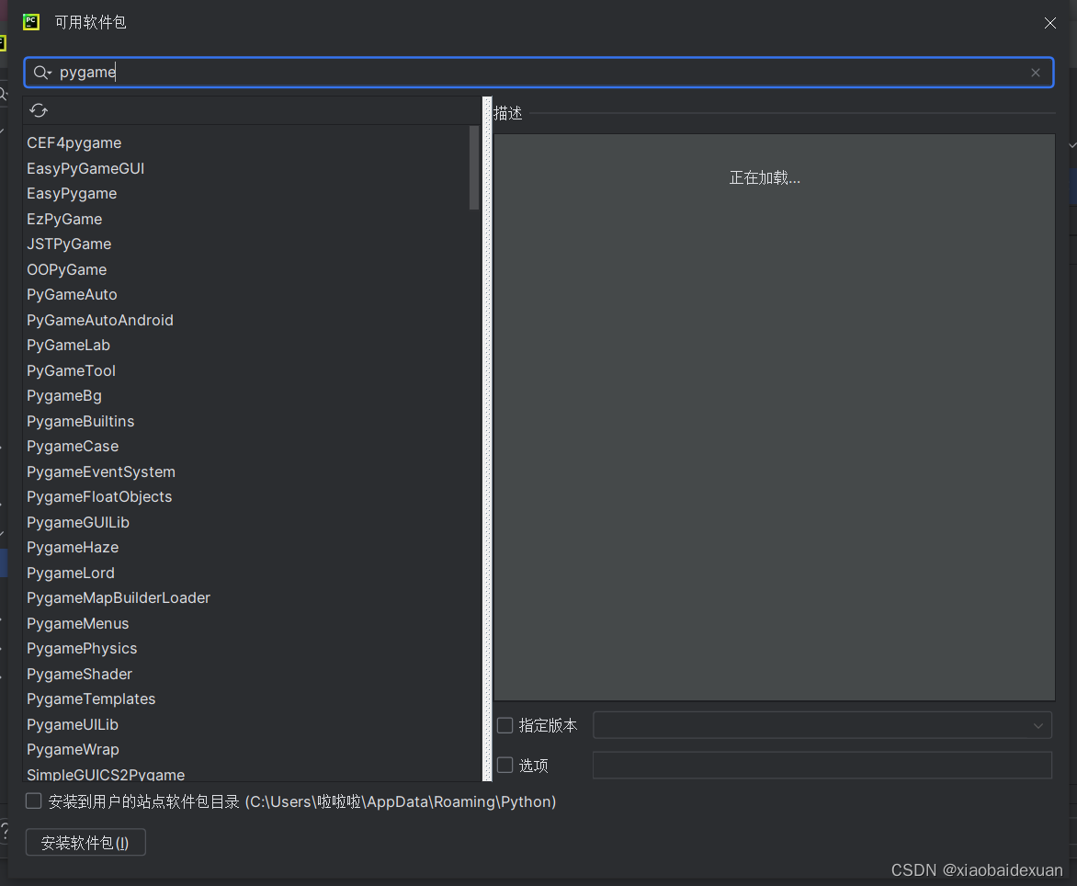Clear the pygame search text

(1035, 73)
